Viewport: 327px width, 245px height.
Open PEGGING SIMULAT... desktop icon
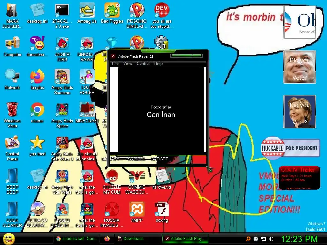(x=137, y=15)
